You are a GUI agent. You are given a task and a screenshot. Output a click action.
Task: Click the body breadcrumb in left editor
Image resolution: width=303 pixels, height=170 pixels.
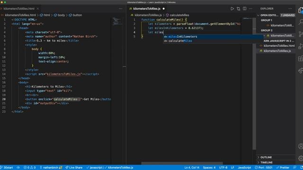point(60,15)
